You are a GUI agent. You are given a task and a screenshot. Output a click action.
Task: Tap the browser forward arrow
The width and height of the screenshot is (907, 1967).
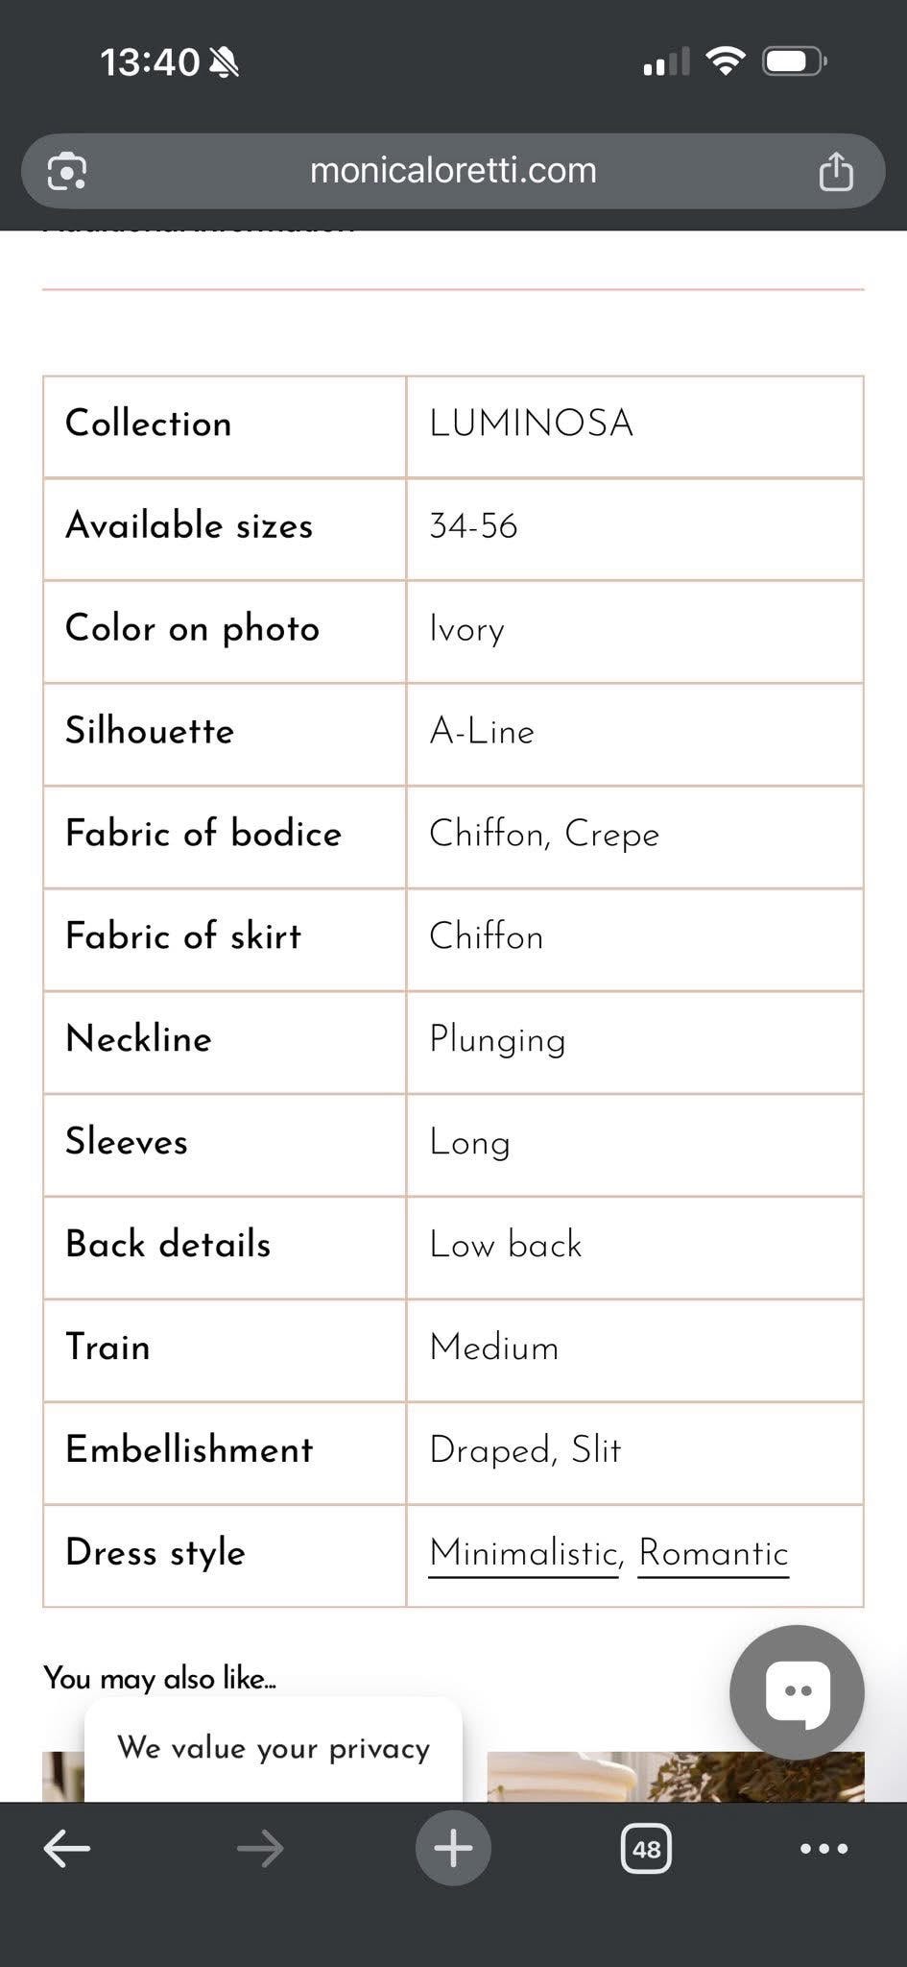tap(260, 1847)
